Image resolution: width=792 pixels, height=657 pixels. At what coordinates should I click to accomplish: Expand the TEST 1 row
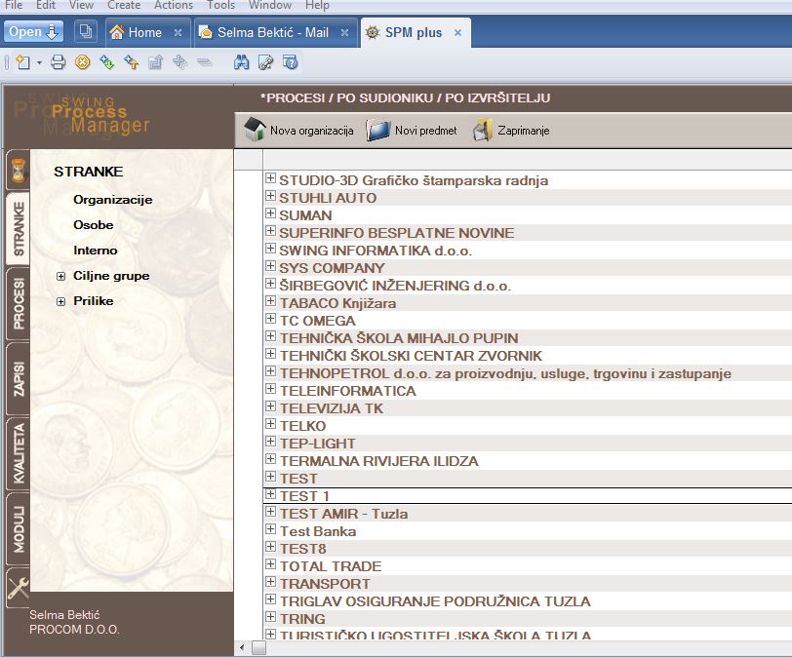(x=271, y=493)
